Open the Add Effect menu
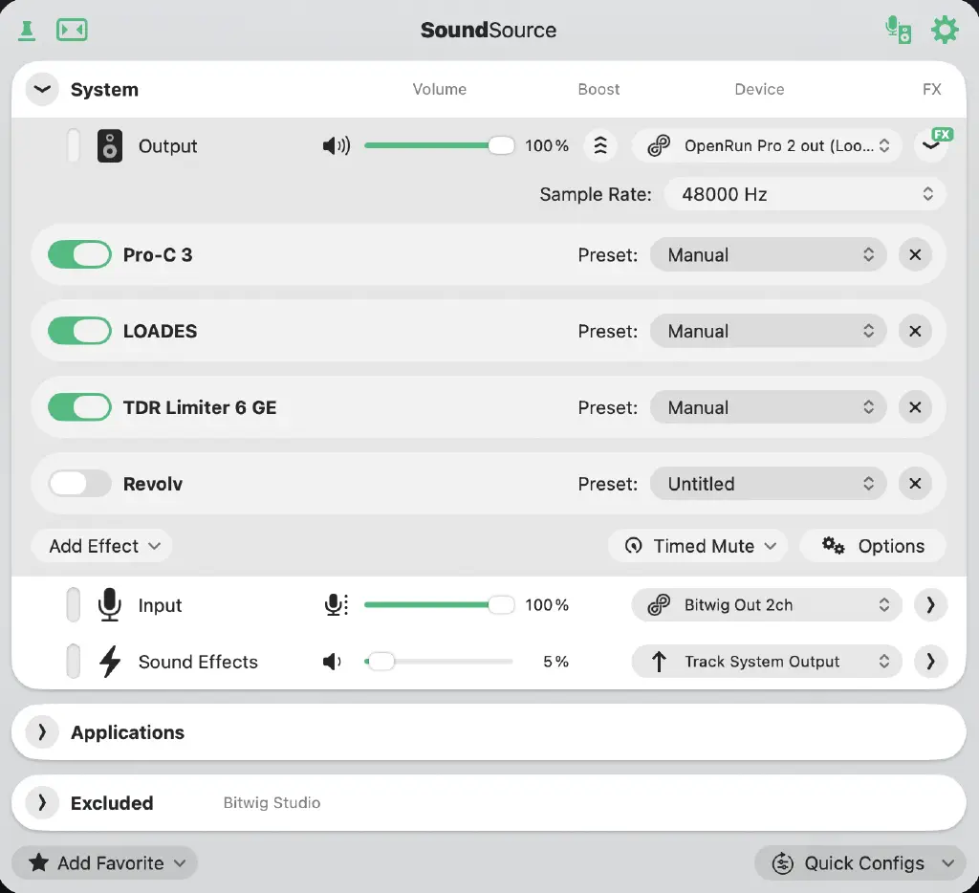The height and width of the screenshot is (893, 979). pos(102,546)
